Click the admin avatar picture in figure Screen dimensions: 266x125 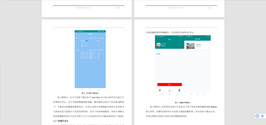pos(158,45)
